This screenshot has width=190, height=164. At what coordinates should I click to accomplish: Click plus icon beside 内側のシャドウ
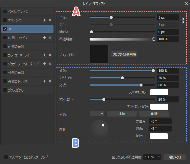[44, 38]
